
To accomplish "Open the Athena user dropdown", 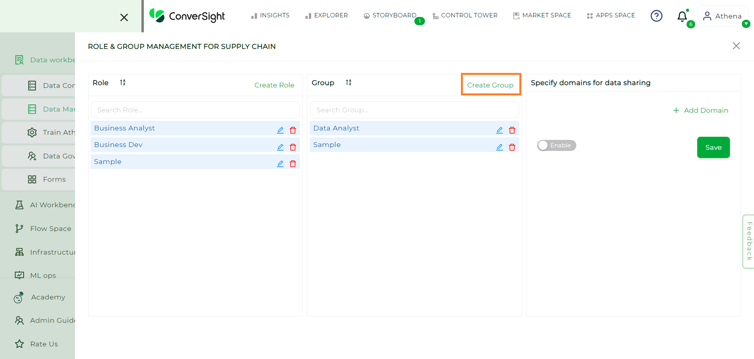I will tap(722, 16).
